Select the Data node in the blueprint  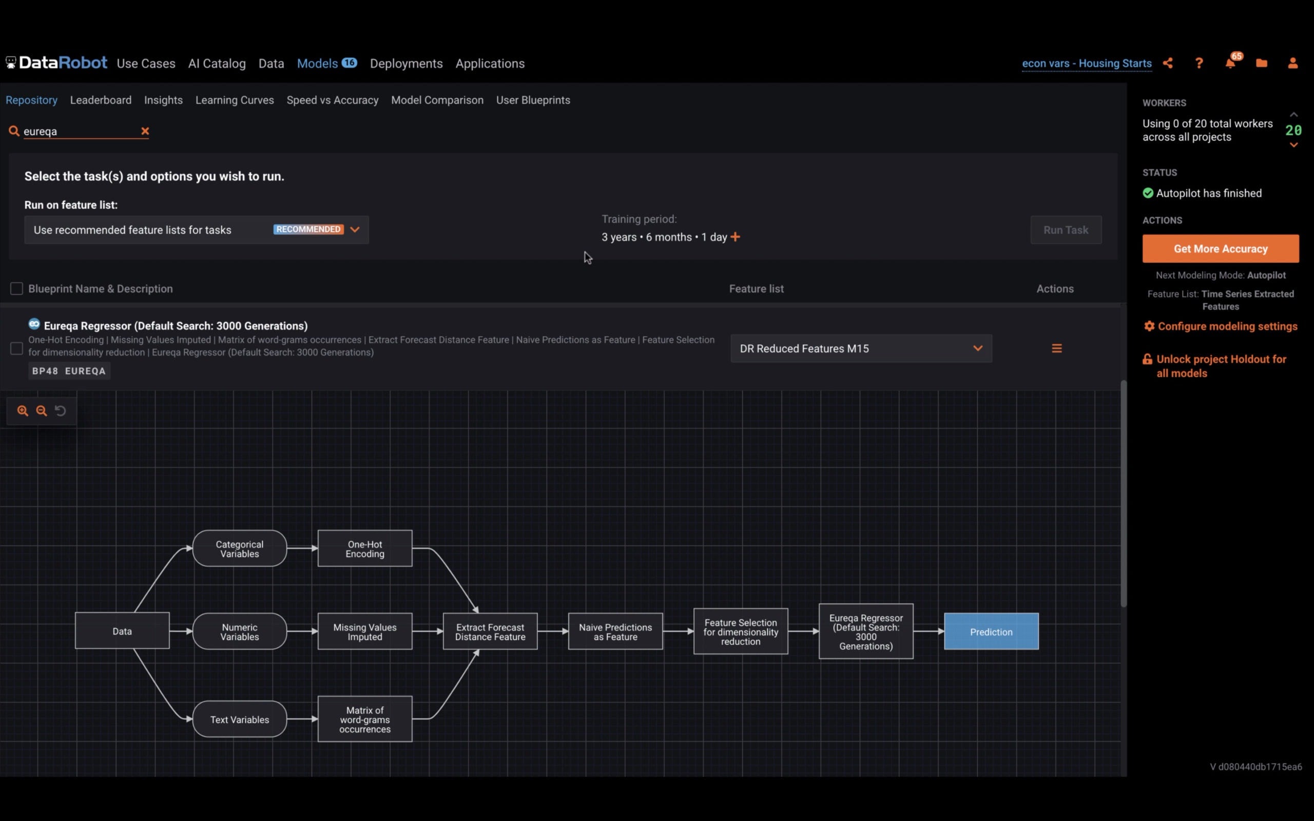[x=122, y=631]
